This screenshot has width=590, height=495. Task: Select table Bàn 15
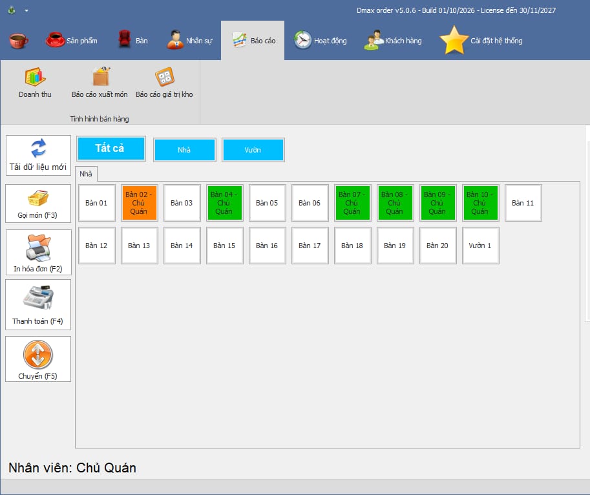coord(225,246)
